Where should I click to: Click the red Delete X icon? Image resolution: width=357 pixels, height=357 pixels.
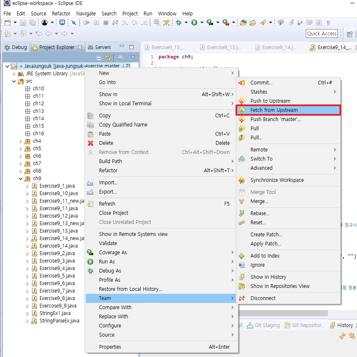pyautogui.click(x=90, y=143)
